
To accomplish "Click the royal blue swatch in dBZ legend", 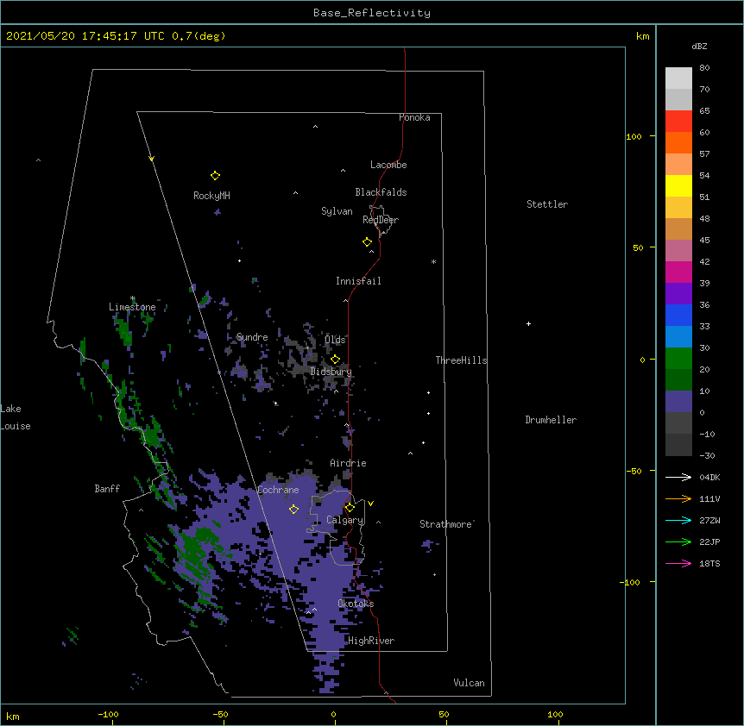I will (678, 315).
